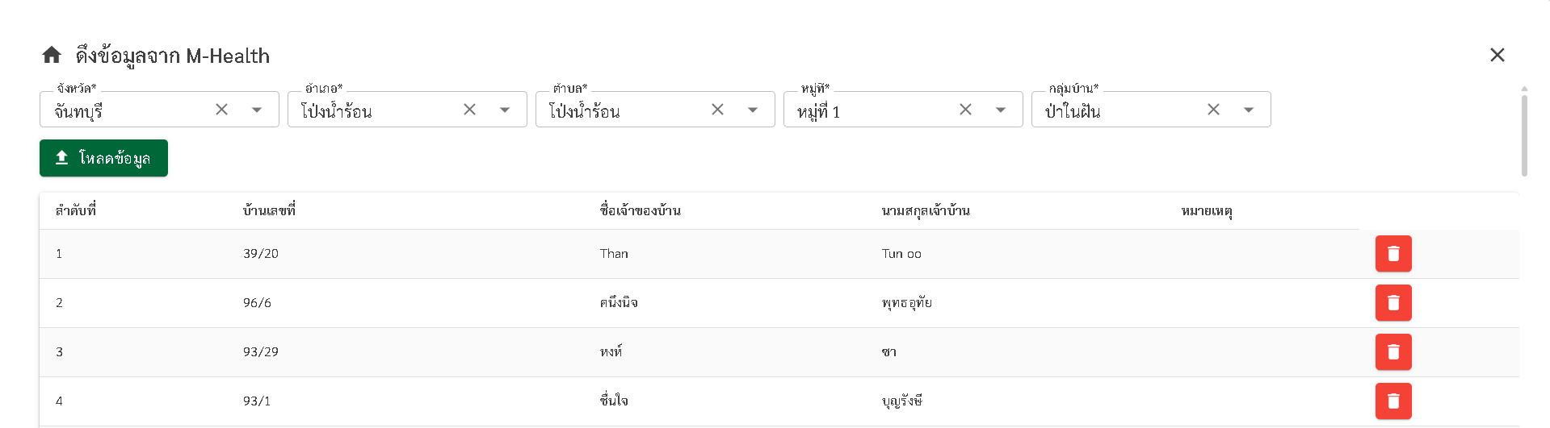Clear the ตำบล field selection

[x=717, y=110]
